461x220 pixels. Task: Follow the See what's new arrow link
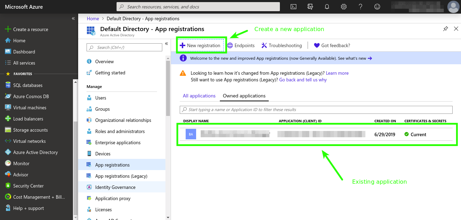(x=370, y=58)
